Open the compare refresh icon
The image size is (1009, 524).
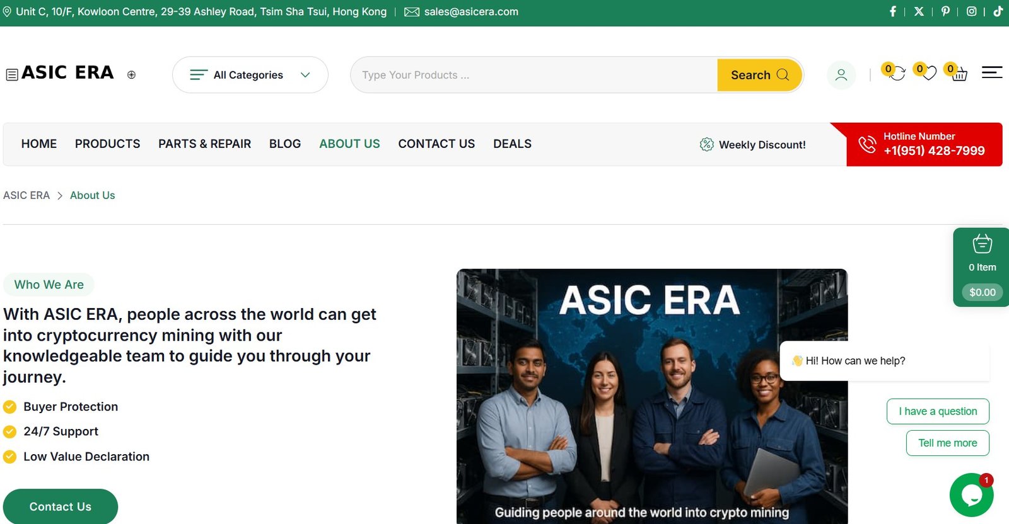pyautogui.click(x=896, y=74)
